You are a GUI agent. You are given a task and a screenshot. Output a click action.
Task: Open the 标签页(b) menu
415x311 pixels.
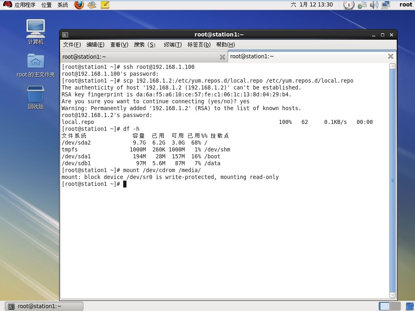click(x=199, y=45)
